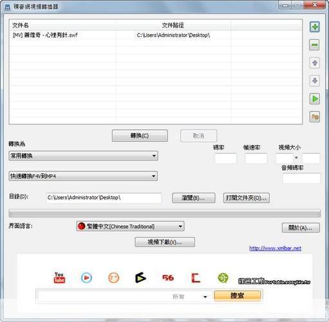Click the 幀速率 frame rate input field
This screenshot has width=329, height=322.
click(256, 158)
